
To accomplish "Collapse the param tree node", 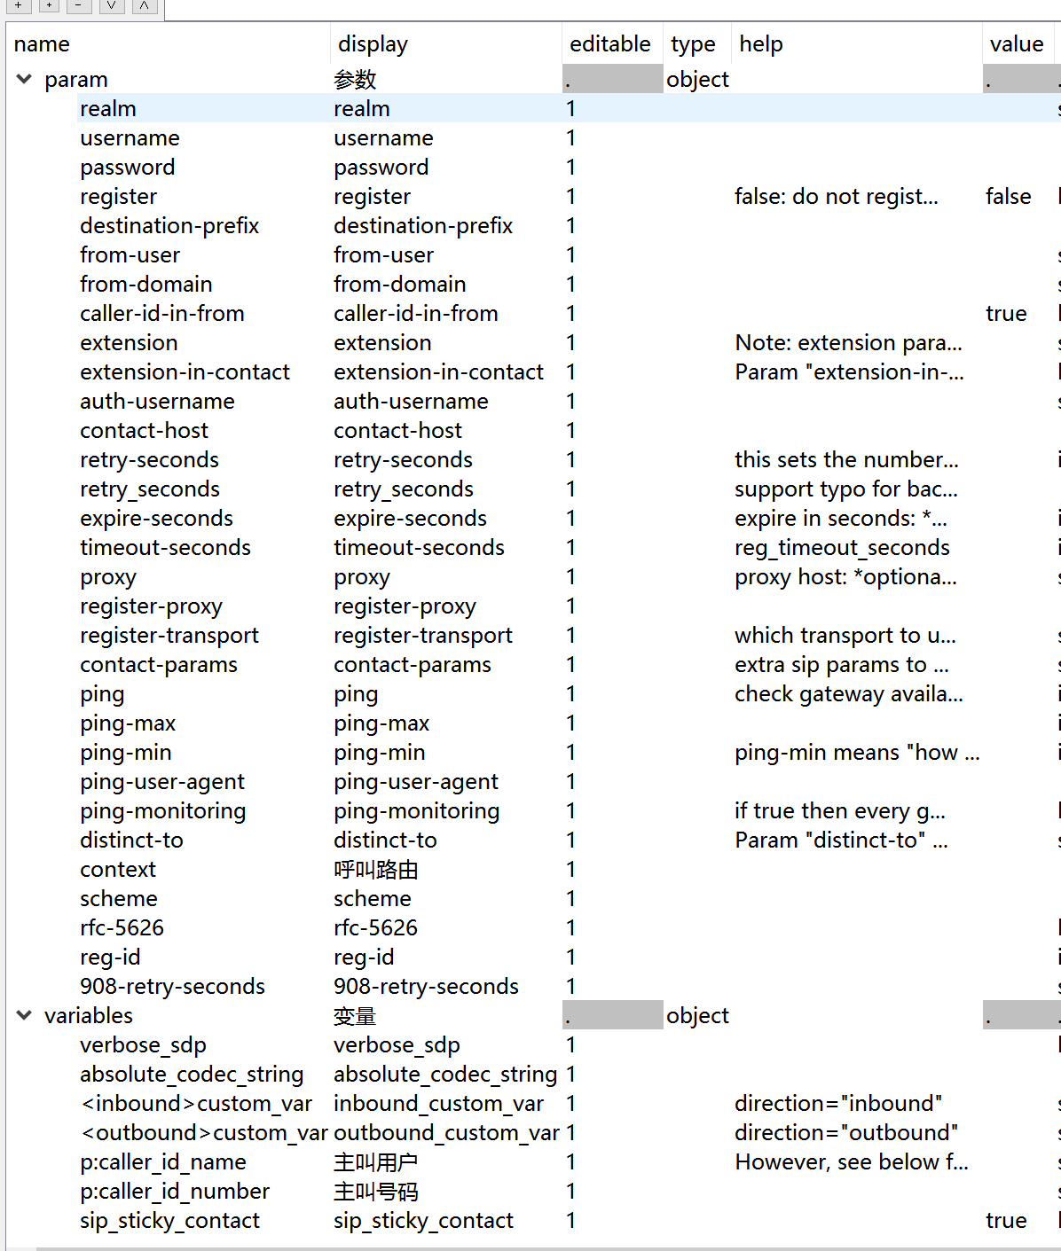I will 24,80.
